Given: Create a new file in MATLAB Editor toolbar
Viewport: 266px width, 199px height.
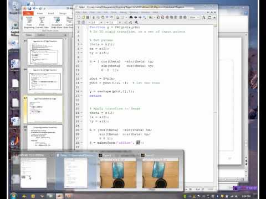Looking at the screenshot, I should (x=79, y=17).
